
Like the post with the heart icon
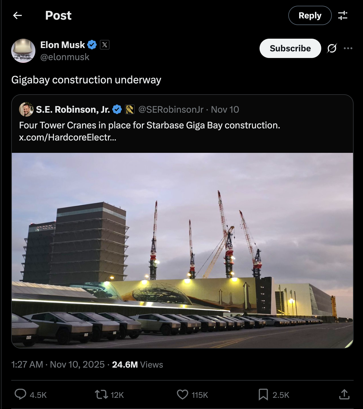[x=182, y=394]
